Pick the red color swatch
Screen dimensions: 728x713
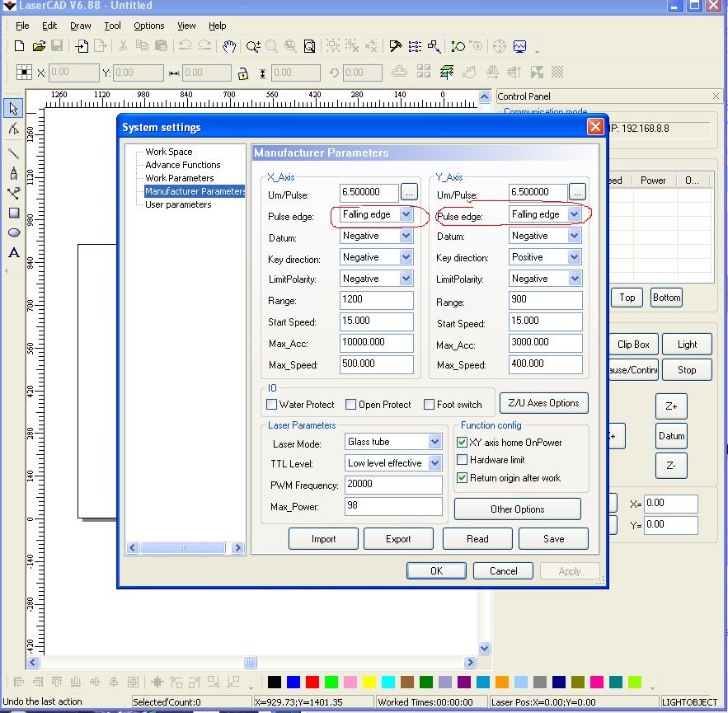point(312,682)
